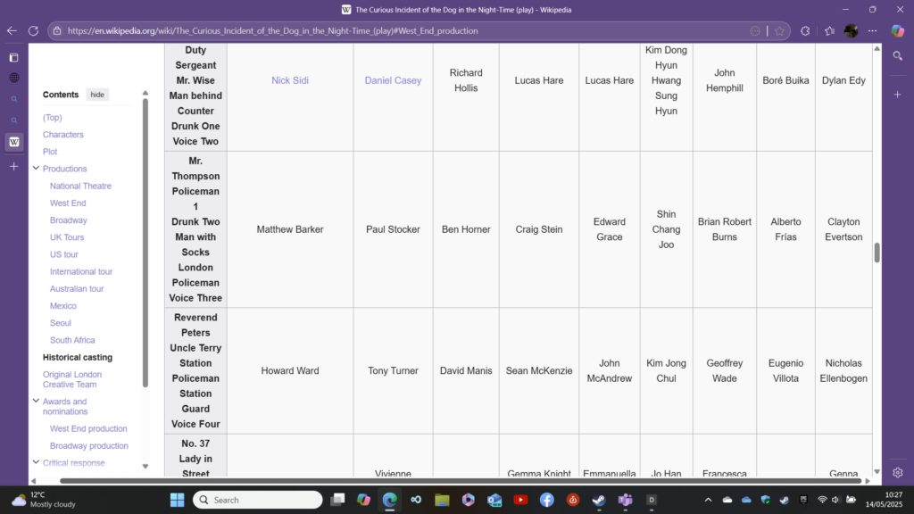Customize sidebar with plus icon

tap(898, 95)
